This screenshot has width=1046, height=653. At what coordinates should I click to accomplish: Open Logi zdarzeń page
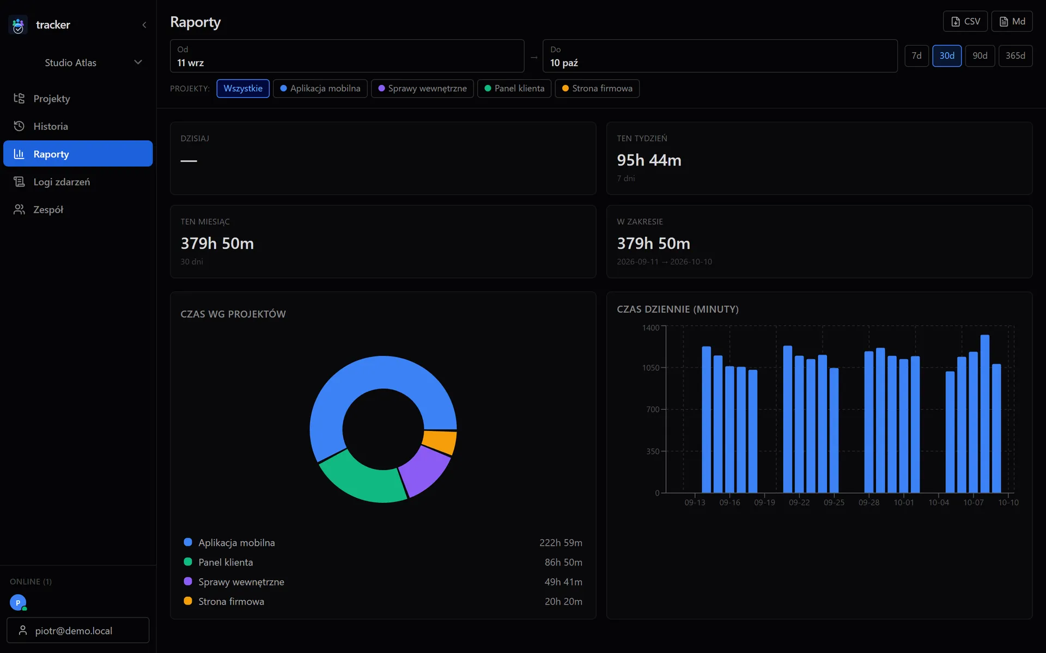tap(78, 182)
